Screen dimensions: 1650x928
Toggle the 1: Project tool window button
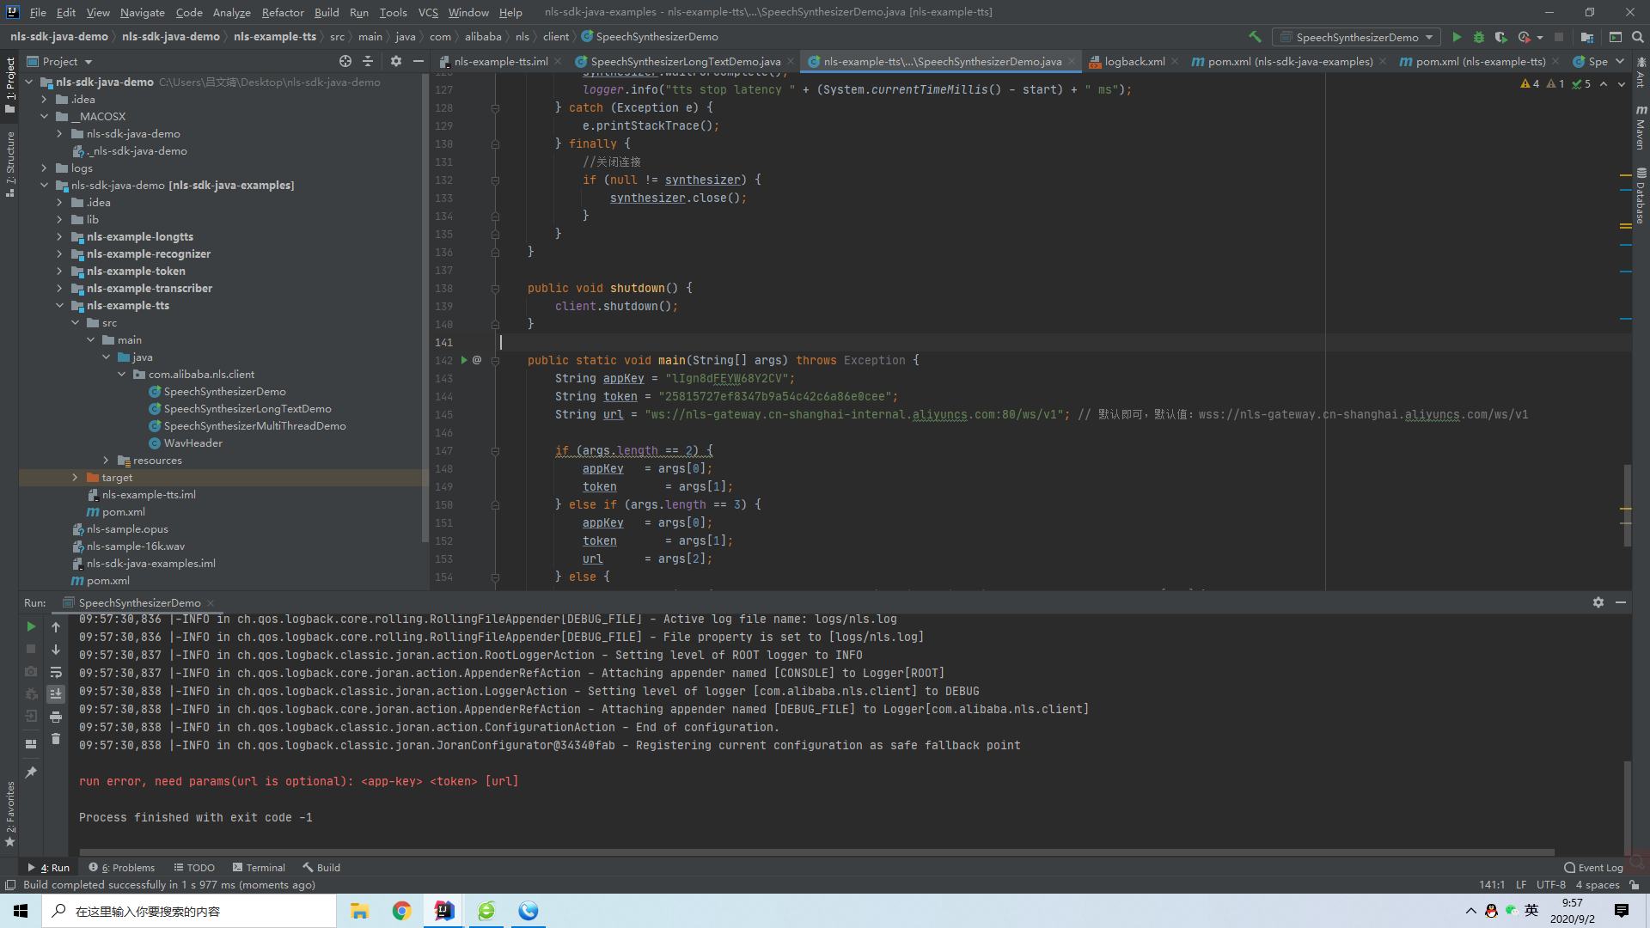(9, 84)
